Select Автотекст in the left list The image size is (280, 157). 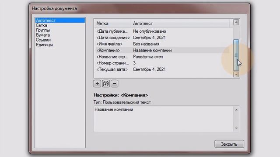60,20
